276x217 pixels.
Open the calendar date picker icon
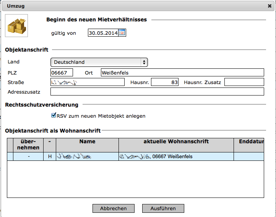point(122,33)
